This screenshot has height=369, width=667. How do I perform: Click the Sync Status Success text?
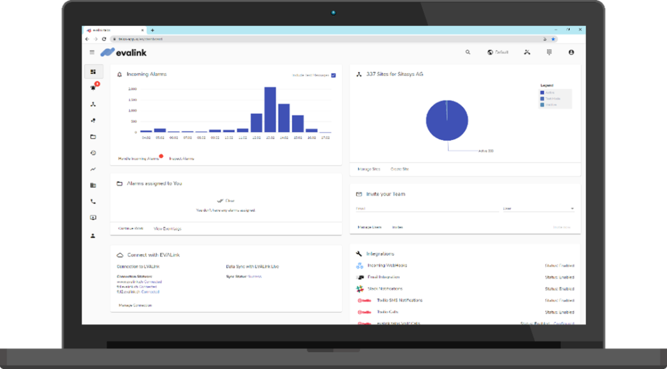click(x=244, y=277)
